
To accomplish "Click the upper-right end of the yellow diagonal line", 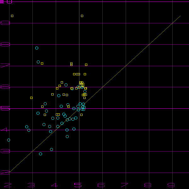I will click(180, 16).
